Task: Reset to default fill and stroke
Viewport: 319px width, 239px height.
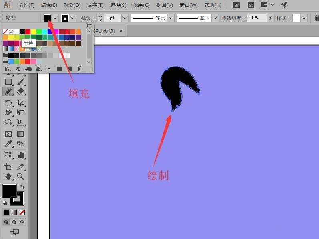Action: click(x=5, y=203)
